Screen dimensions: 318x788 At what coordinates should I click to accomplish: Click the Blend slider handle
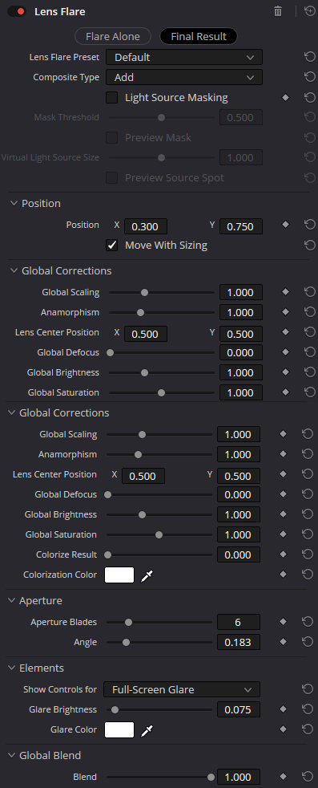pos(211,777)
